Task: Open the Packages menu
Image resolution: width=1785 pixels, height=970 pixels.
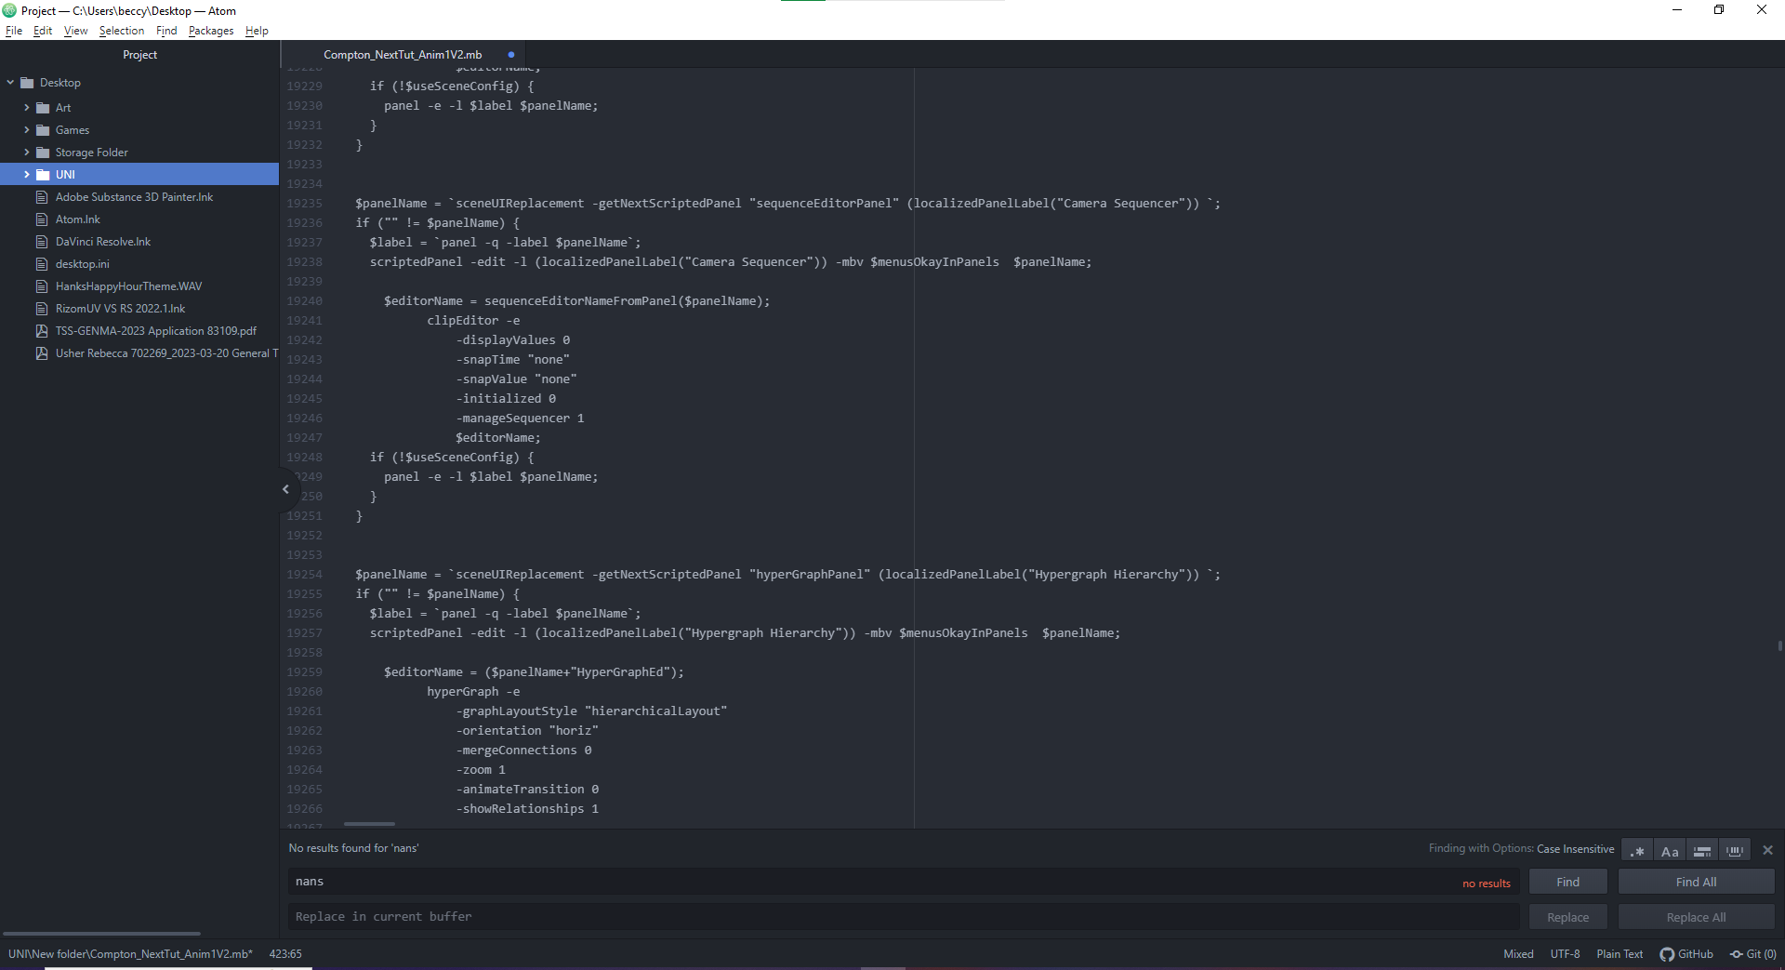Action: point(210,31)
